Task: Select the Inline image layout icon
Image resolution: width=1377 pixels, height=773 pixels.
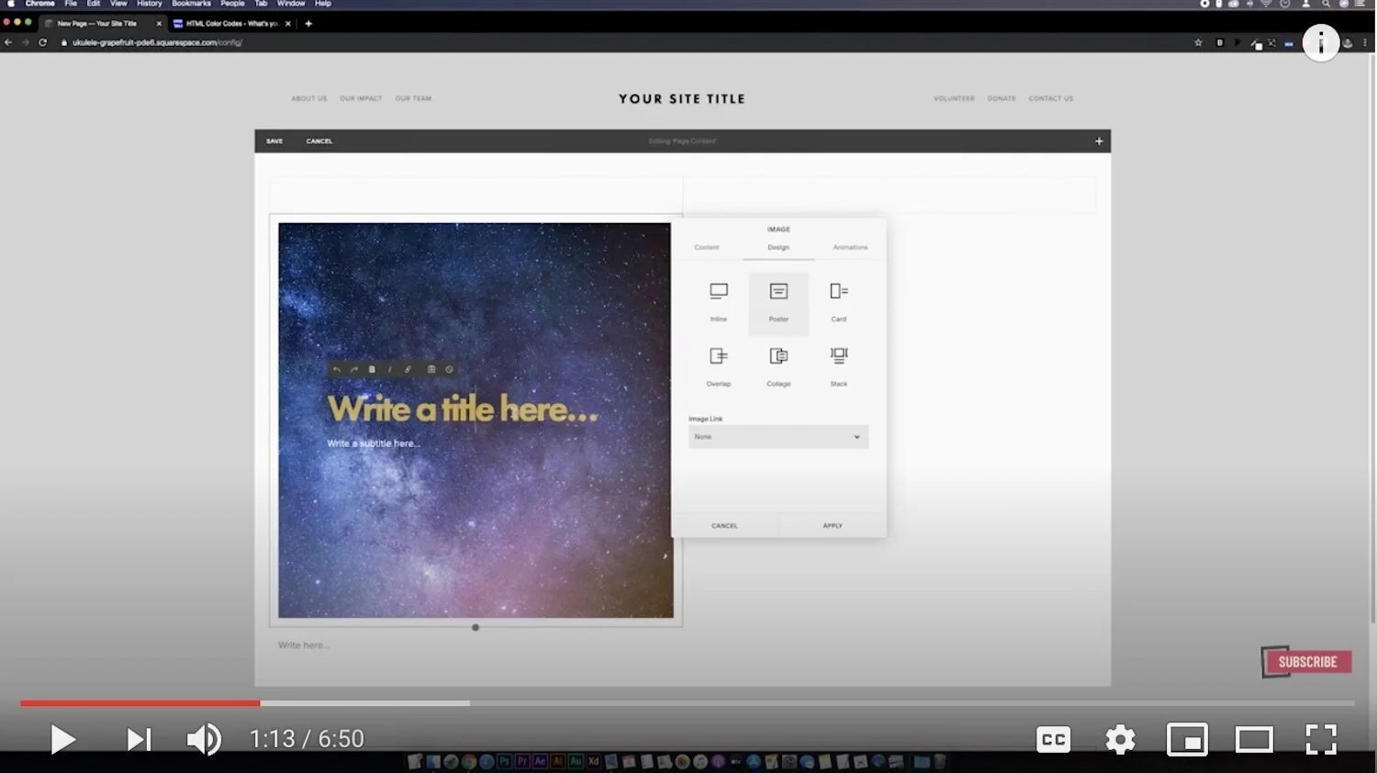Action: point(717,298)
